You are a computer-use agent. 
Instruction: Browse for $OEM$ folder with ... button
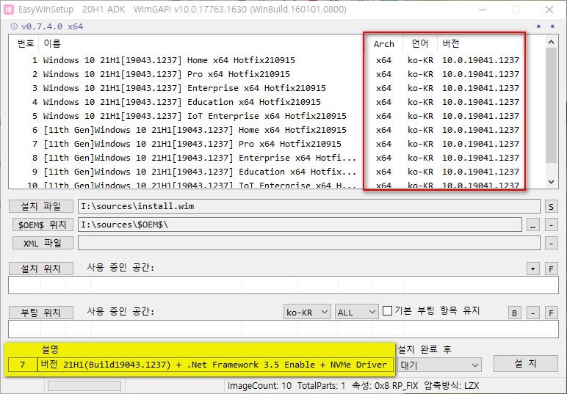click(x=532, y=225)
